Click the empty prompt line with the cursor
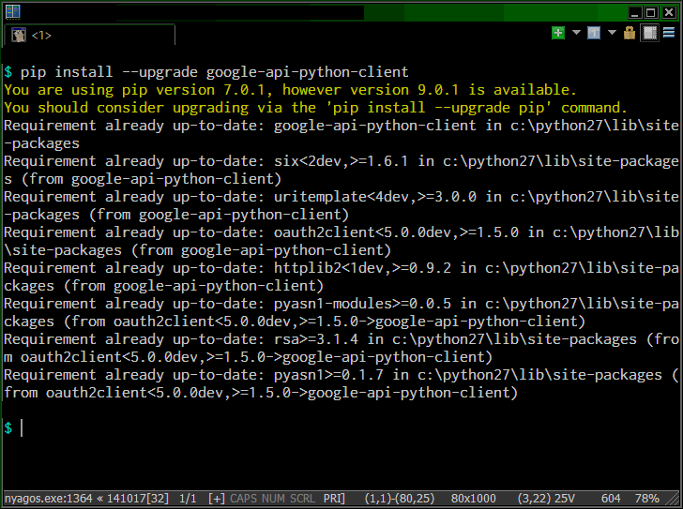The image size is (683, 509). click(x=341, y=428)
